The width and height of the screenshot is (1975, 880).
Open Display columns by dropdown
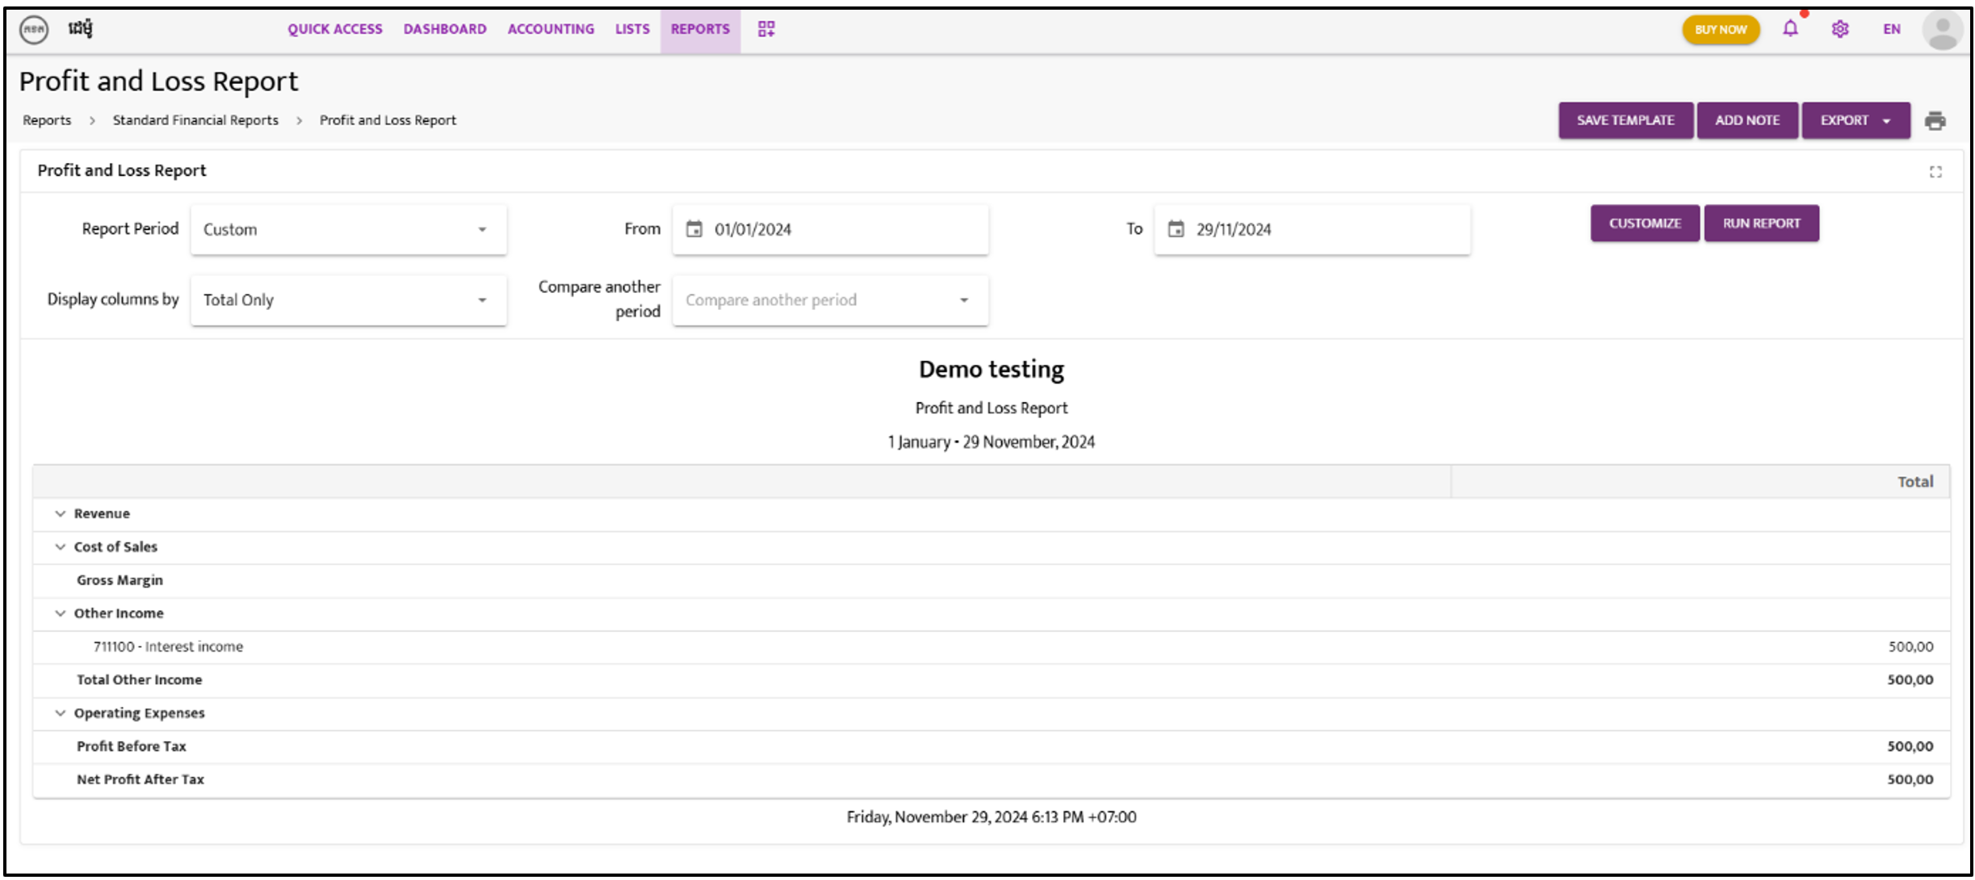349,300
